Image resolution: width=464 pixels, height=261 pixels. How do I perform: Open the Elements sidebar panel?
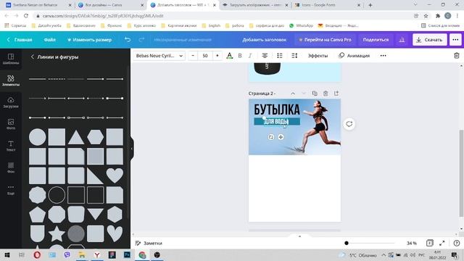11,80
